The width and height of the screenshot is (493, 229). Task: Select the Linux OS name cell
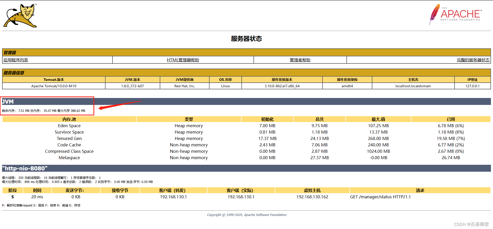tap(225, 86)
